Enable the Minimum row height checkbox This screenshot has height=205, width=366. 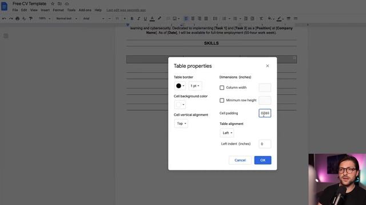[222, 100]
